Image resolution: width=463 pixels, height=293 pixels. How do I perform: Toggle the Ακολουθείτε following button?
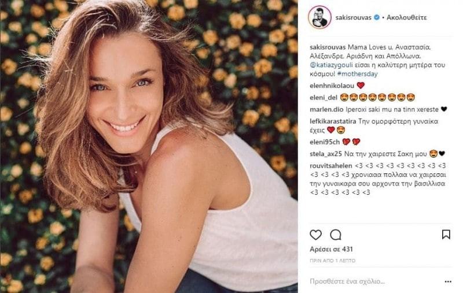(407, 18)
